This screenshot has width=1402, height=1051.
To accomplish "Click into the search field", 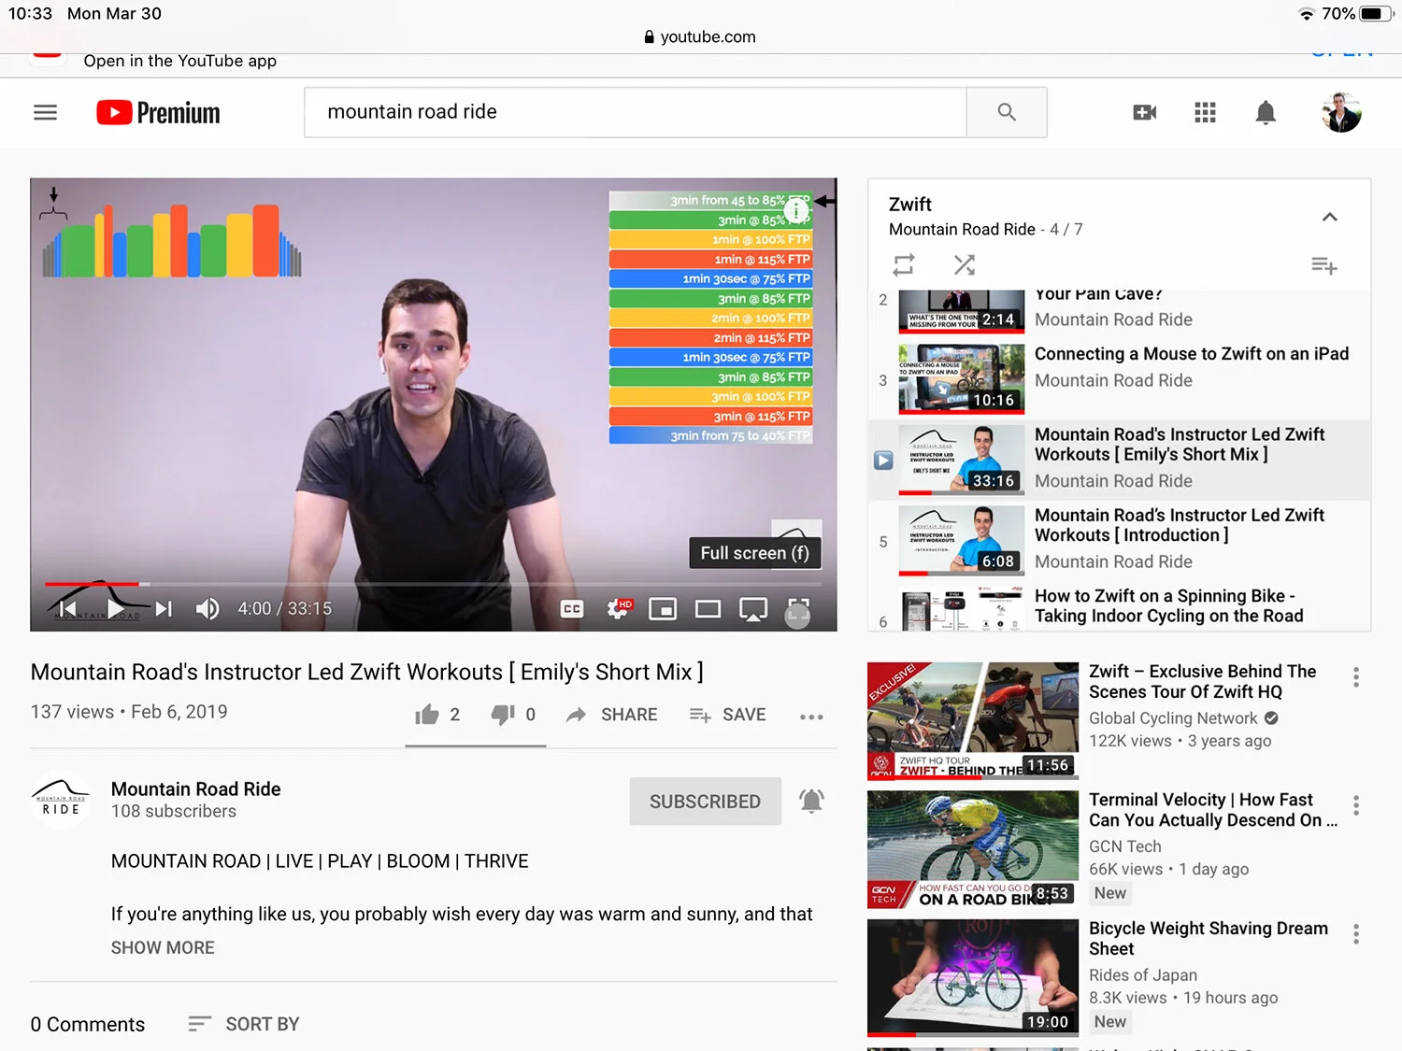I will (636, 112).
